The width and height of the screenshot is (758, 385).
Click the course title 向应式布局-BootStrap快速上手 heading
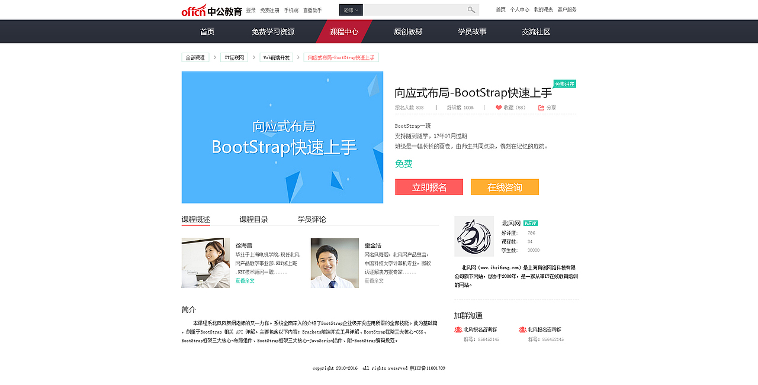click(x=473, y=93)
